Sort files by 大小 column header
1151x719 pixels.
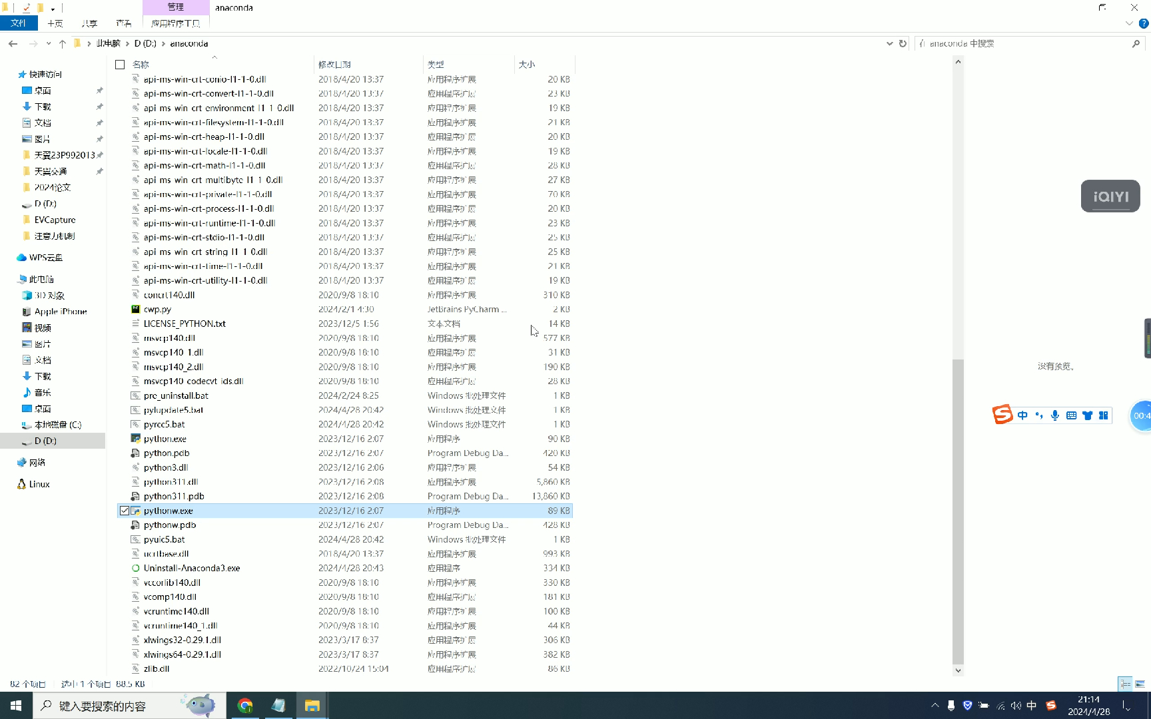point(527,65)
